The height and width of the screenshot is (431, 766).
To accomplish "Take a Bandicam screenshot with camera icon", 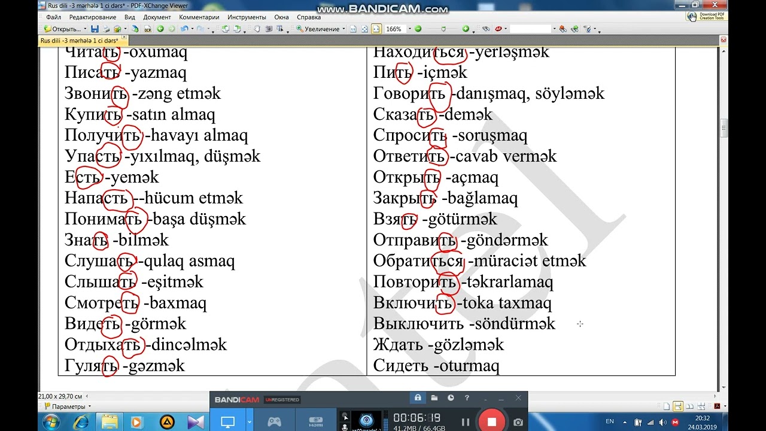I will click(x=518, y=423).
